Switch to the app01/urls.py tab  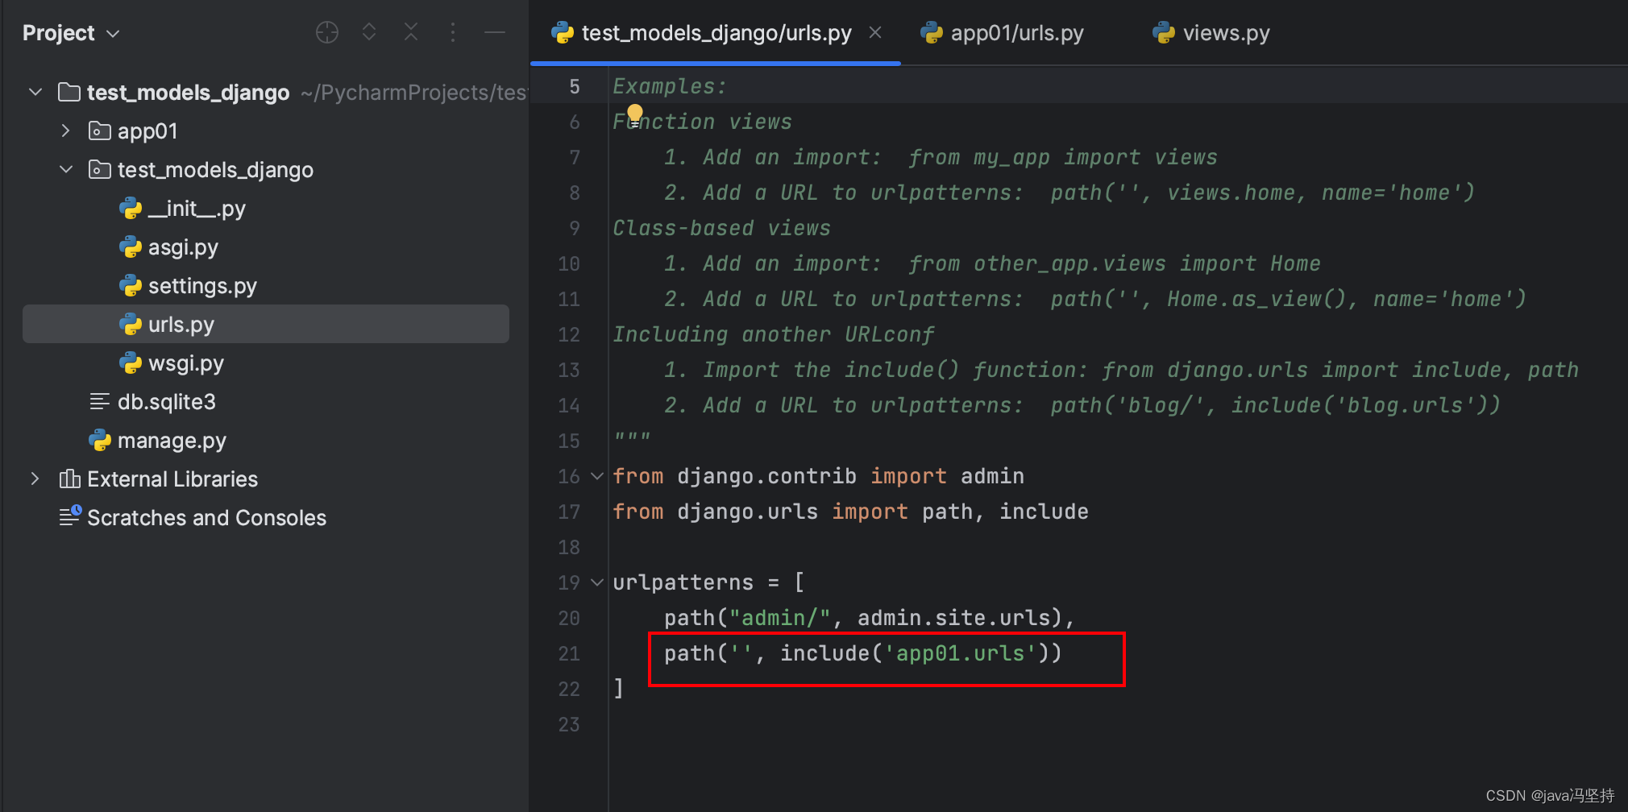[x=1015, y=33]
